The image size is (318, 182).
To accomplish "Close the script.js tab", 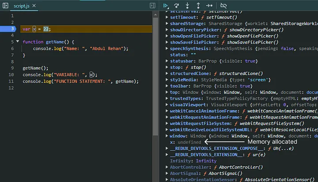I will click(34, 6).
